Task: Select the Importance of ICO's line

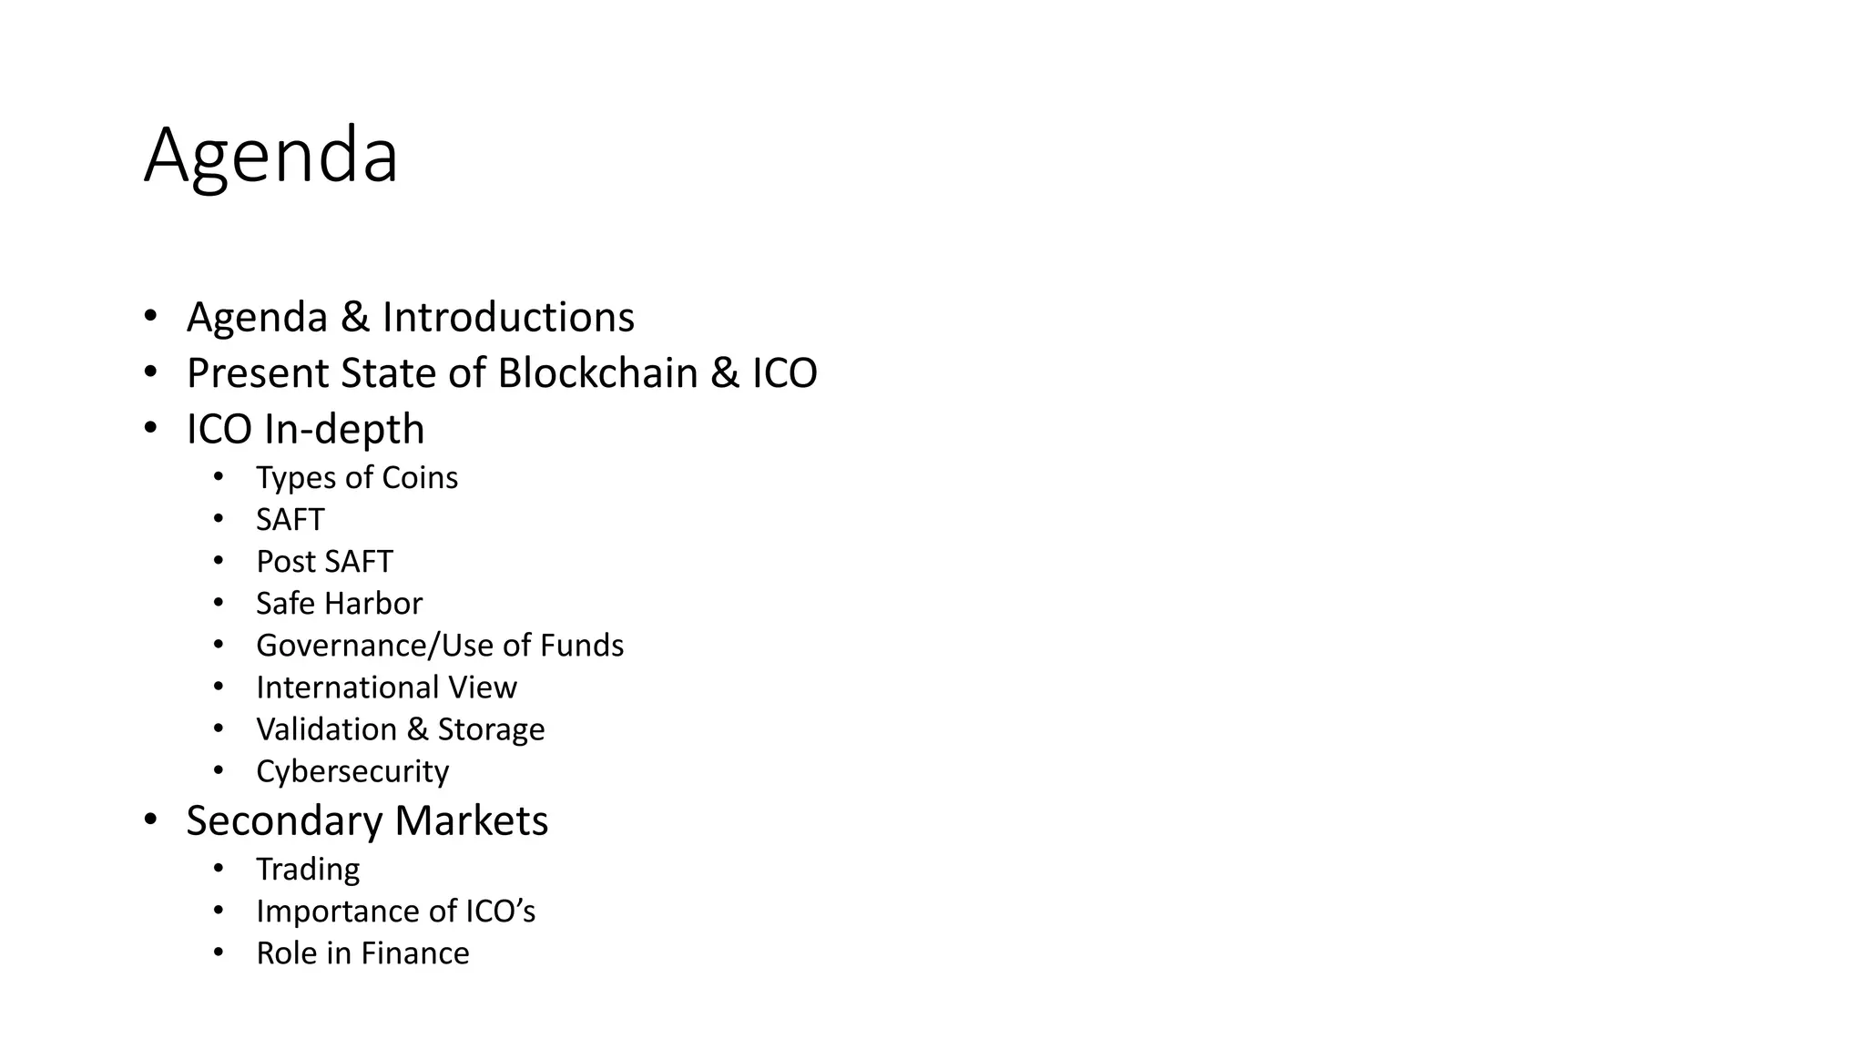Action: pyautogui.click(x=395, y=911)
